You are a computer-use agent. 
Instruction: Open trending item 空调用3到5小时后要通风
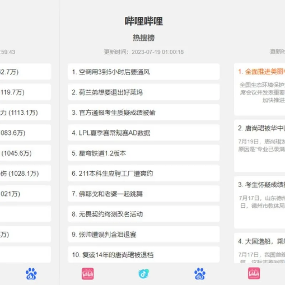point(144,72)
